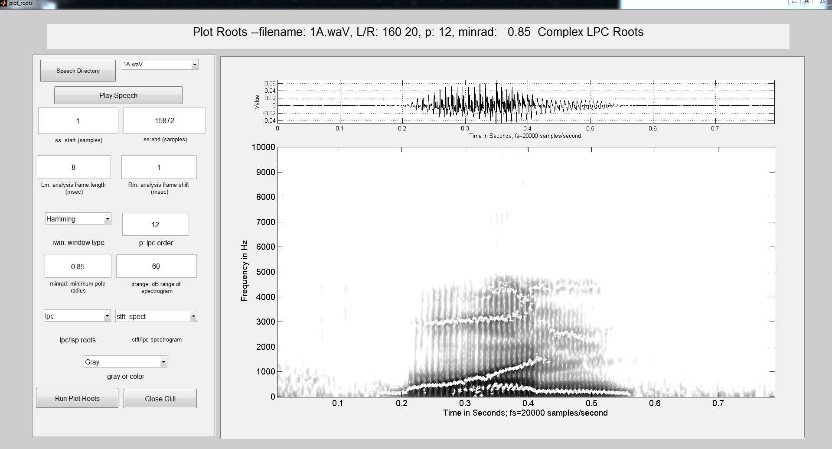This screenshot has width=832, height=449.
Task: Open the Gray color mode dropdown
Action: click(x=125, y=362)
